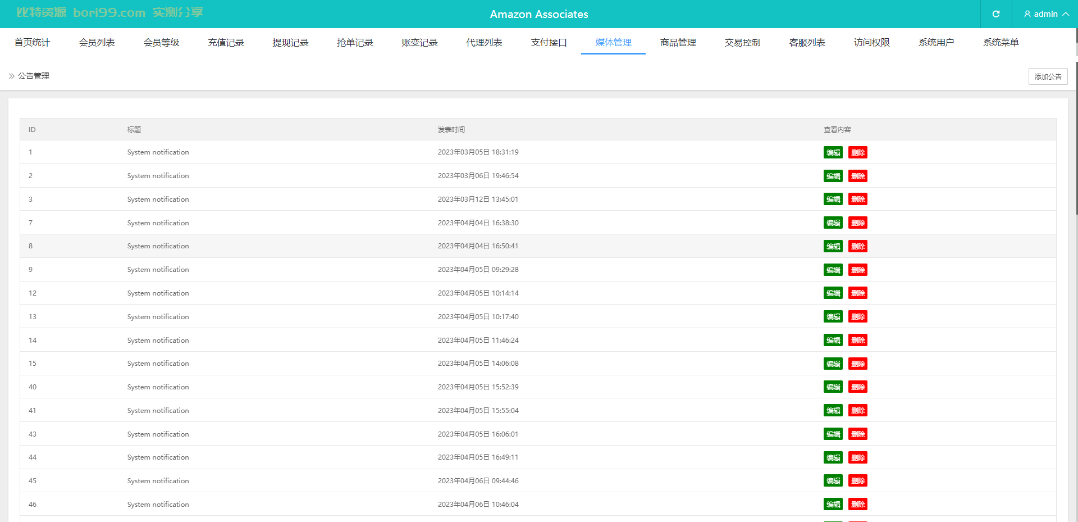Viewport: 1078px width, 522px height.
Task: Click the 添加公告 button
Action: (1048, 76)
